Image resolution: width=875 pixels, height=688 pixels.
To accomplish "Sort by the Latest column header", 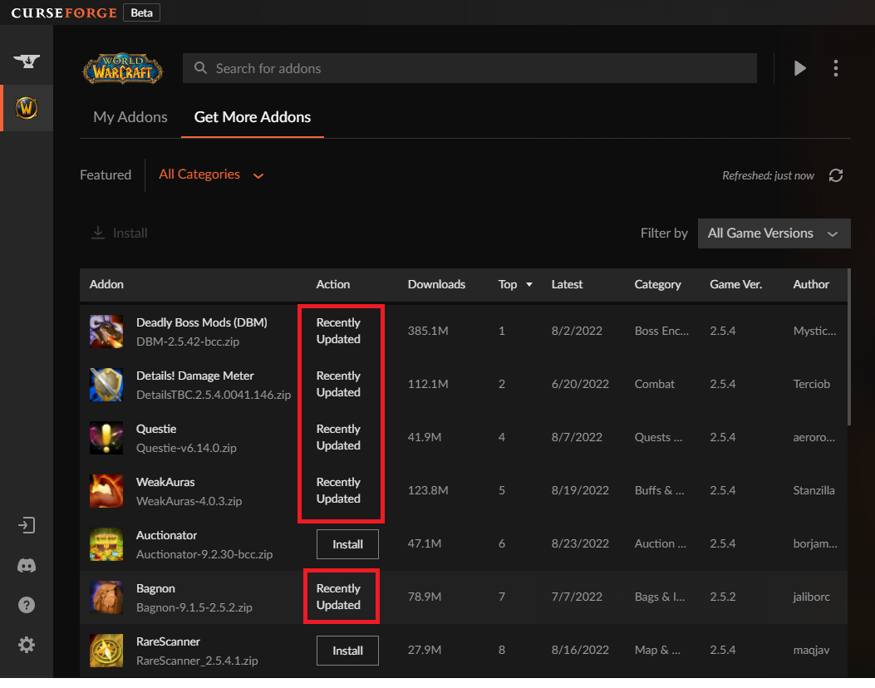I will coord(567,284).
